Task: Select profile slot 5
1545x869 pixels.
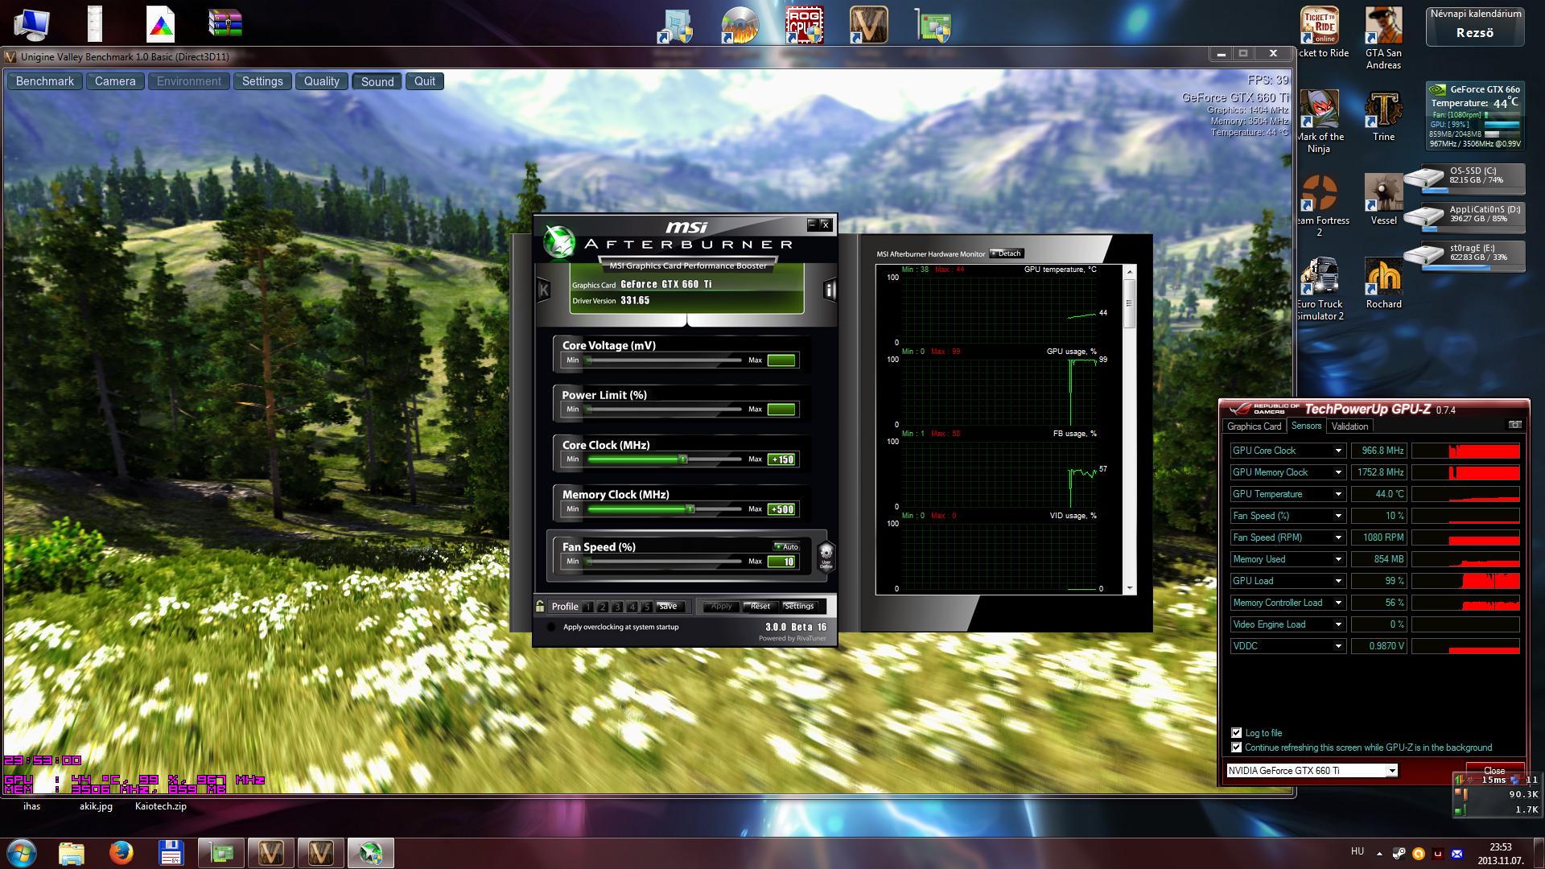Action: [x=646, y=607]
